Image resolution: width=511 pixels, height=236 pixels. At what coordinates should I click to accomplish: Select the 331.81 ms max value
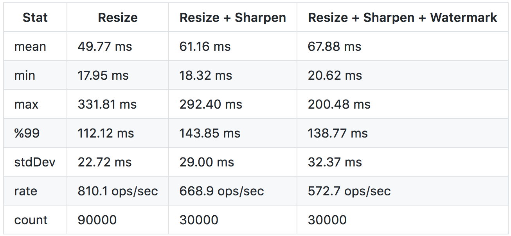[107, 104]
